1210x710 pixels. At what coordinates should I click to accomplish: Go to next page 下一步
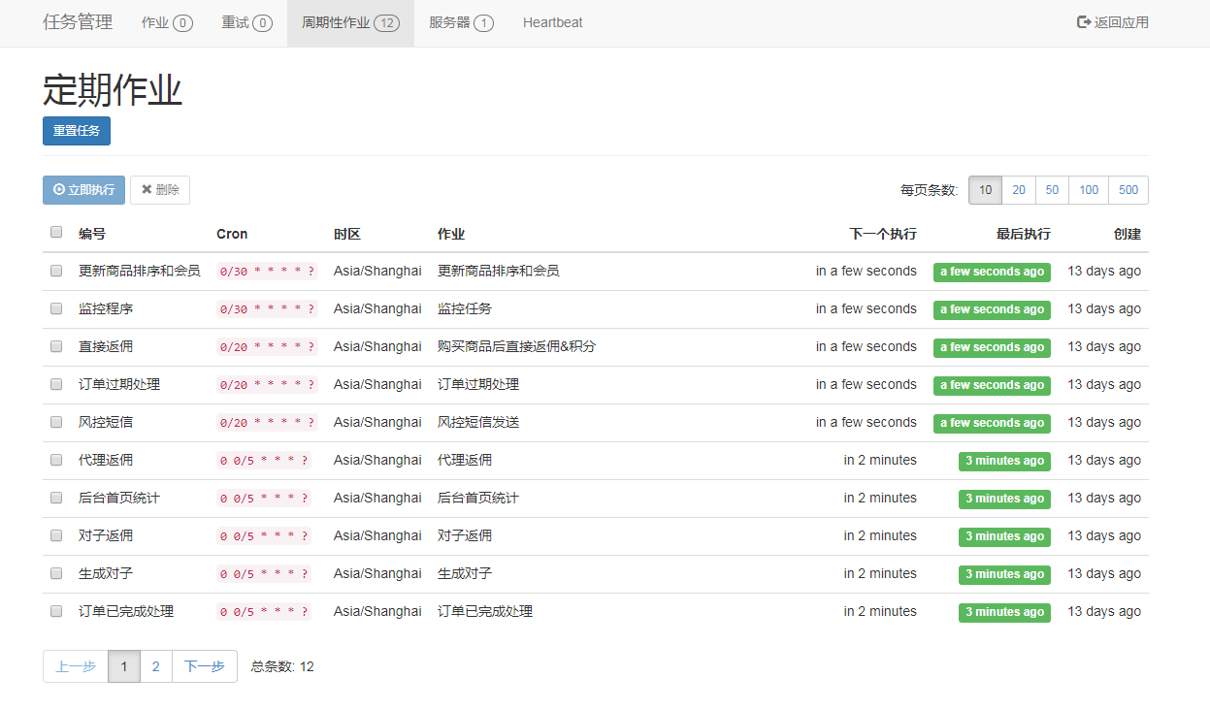tap(205, 666)
